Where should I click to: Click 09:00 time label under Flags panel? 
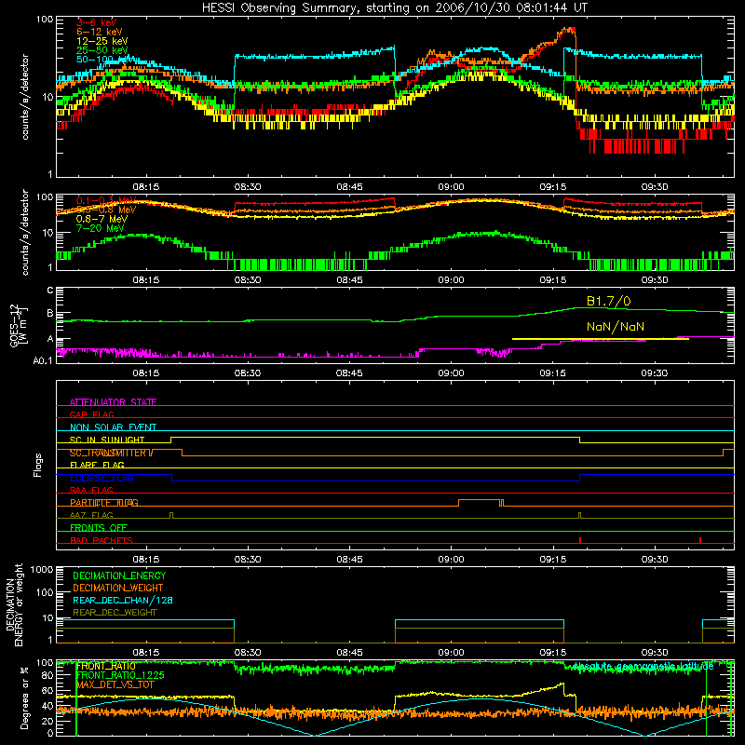click(x=451, y=560)
